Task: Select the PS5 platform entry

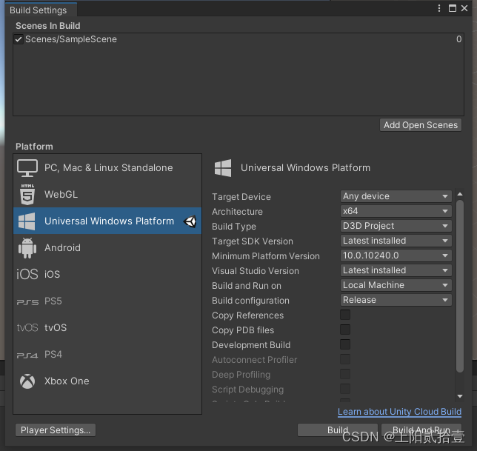Action: [107, 301]
